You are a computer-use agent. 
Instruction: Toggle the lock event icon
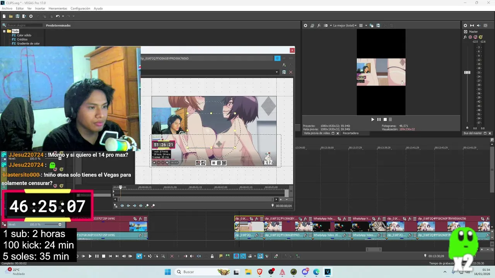click(x=212, y=256)
